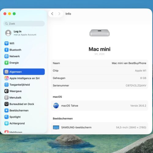Open Apple Intelligence en Siri settings

click(x=24, y=78)
